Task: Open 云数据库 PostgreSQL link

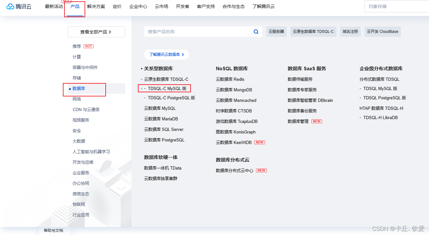Action: [164, 140]
